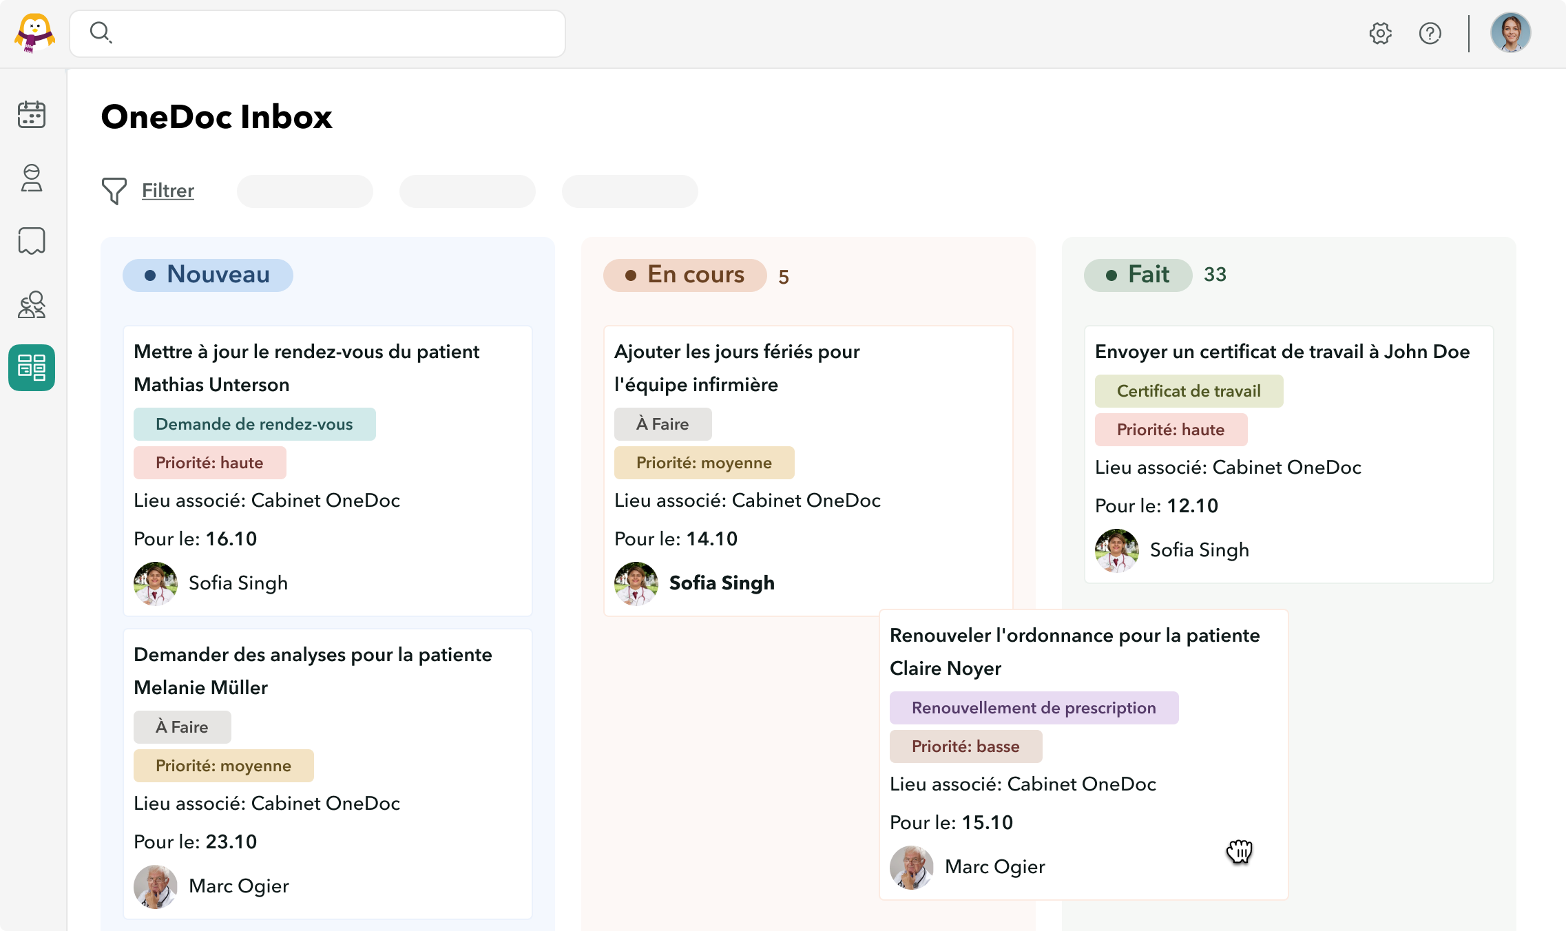1566x931 pixels.
Task: Open the messages bubble sidebar icon
Action: 32,241
